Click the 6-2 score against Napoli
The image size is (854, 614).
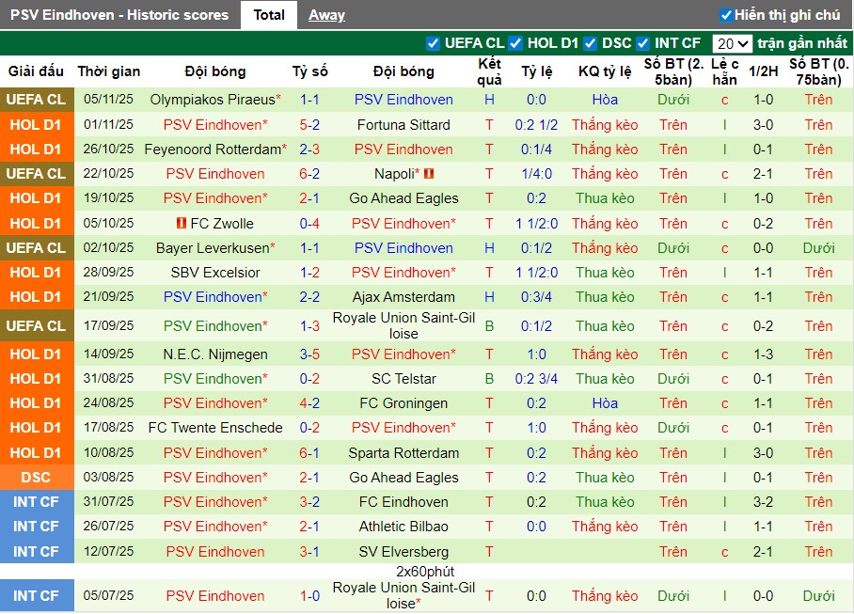pyautogui.click(x=310, y=174)
